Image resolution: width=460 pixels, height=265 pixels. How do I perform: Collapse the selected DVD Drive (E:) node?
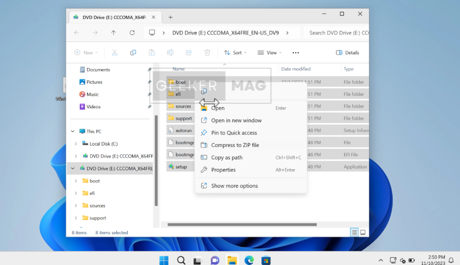coord(73,168)
